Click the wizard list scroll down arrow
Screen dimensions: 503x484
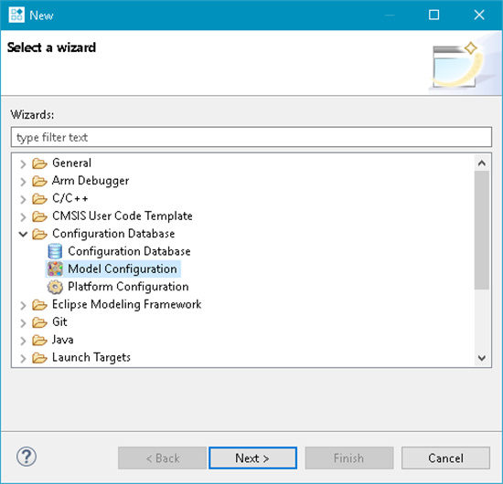[x=481, y=358]
